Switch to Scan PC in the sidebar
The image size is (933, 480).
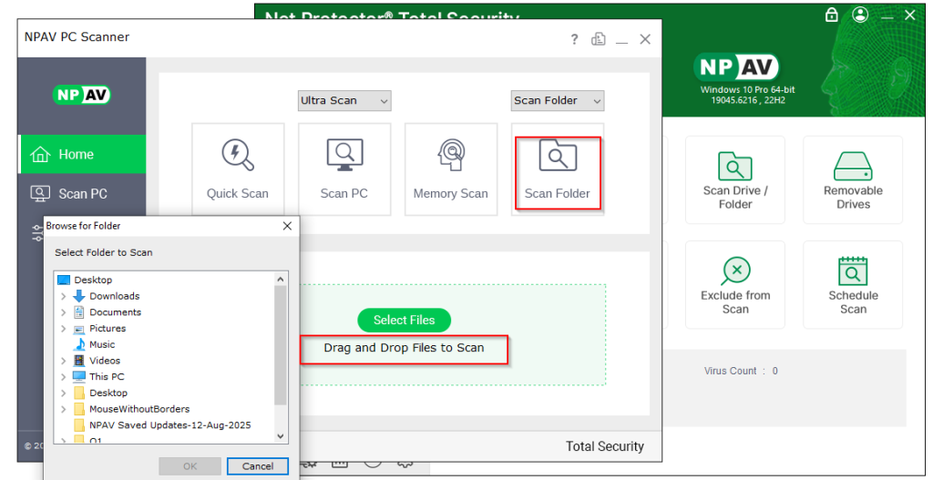pyautogui.click(x=82, y=193)
